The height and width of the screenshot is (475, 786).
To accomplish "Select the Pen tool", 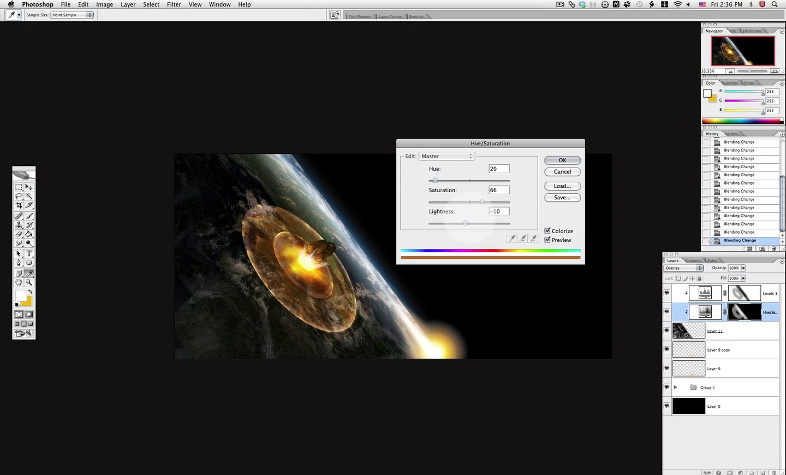I will click(x=19, y=263).
